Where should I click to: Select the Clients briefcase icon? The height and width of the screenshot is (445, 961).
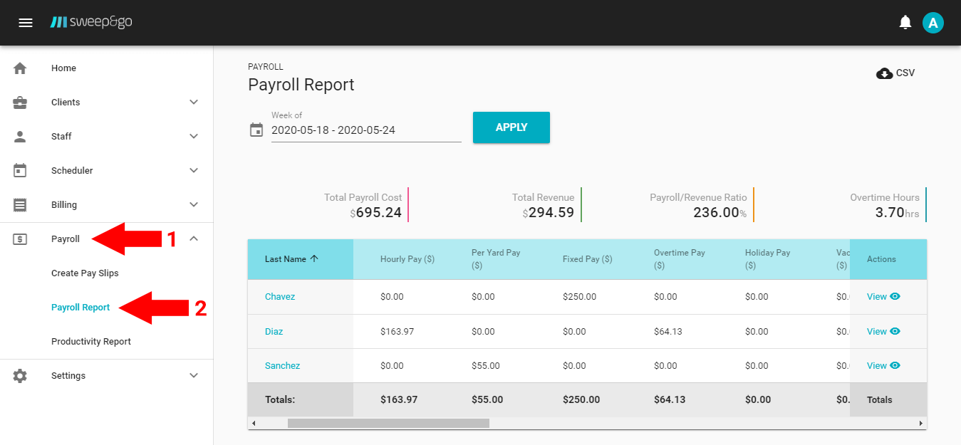pos(20,102)
